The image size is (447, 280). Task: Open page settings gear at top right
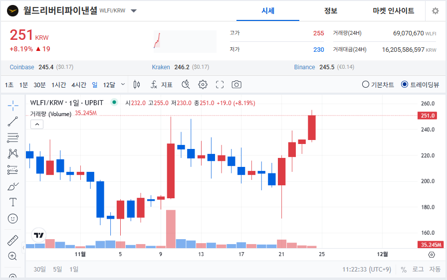436,11
